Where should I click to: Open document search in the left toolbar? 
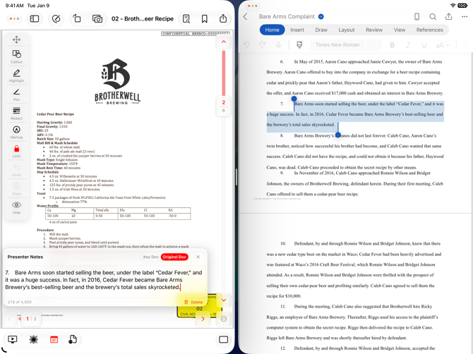186,18
